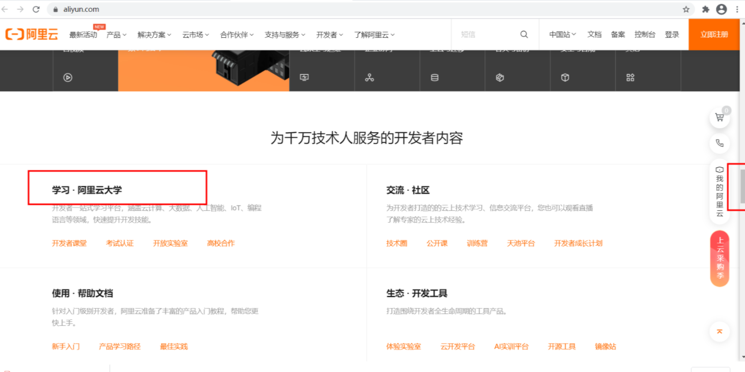Image resolution: width=745 pixels, height=372 pixels.
Task: Expand the 合作伙伴 dropdown menu
Action: pos(237,34)
